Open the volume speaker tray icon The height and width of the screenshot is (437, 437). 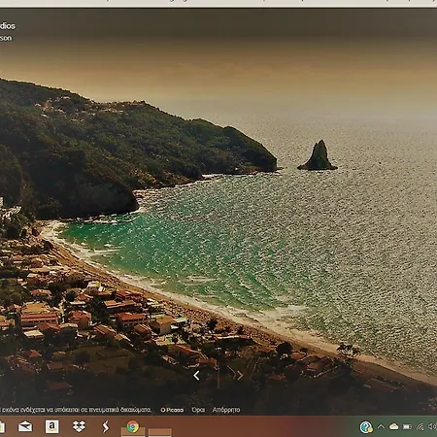pyautogui.click(x=432, y=427)
